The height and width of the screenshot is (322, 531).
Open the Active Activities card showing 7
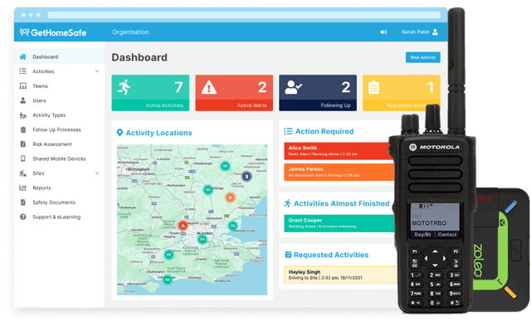pos(150,93)
